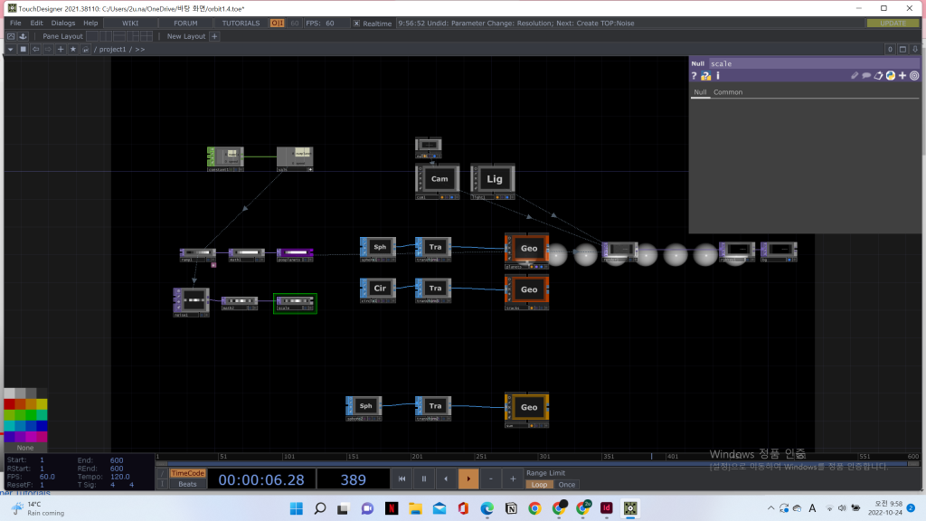Switch timeline display to TimeCode
Screen dimensions: 926x521
pos(187,473)
